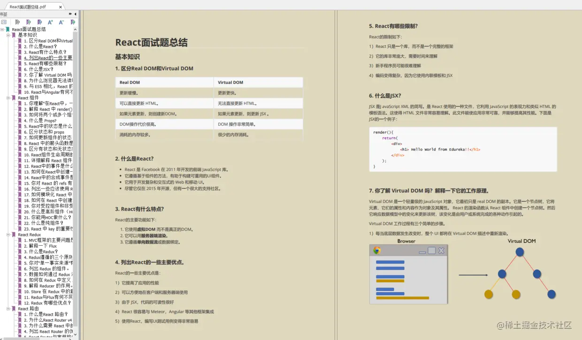Click the bookmark panel scrollbar down arrow
Screen dimensions: 582x340
(x=76, y=333)
